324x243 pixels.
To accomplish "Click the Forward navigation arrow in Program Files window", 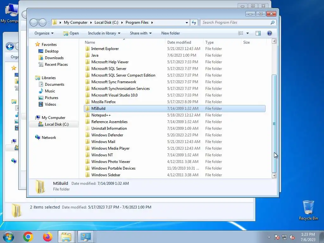I will pyautogui.click(x=43, y=22).
